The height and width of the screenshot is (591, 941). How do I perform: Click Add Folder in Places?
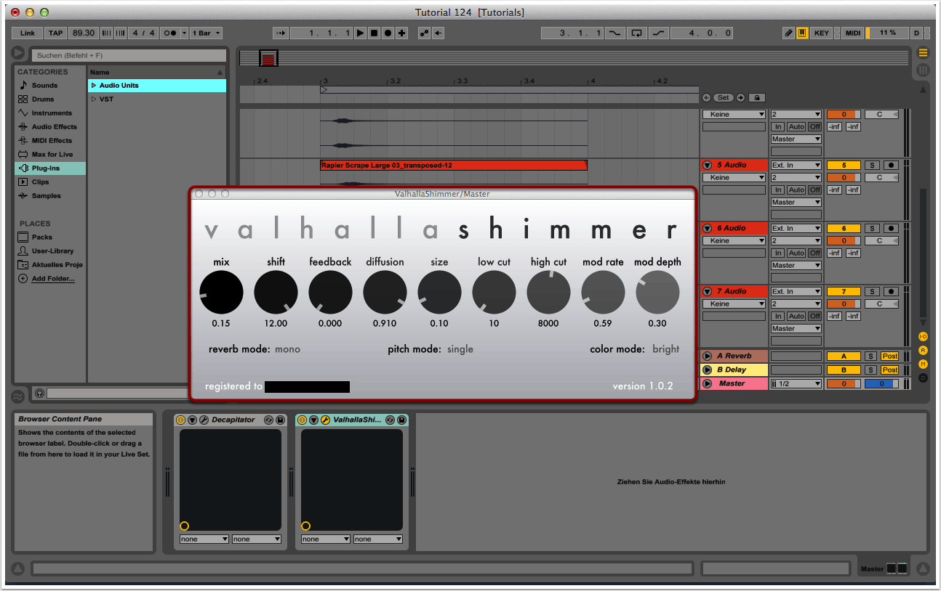click(52, 279)
